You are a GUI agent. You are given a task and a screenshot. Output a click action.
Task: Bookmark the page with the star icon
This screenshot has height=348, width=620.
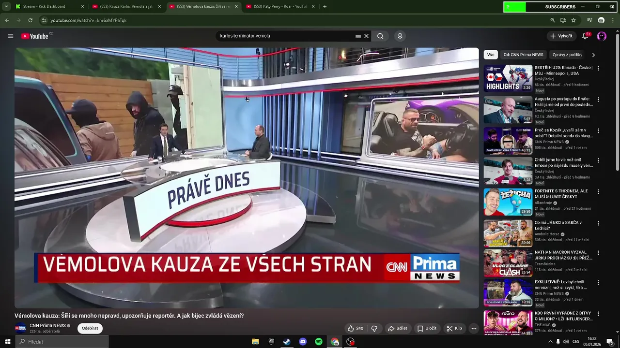[x=573, y=20]
